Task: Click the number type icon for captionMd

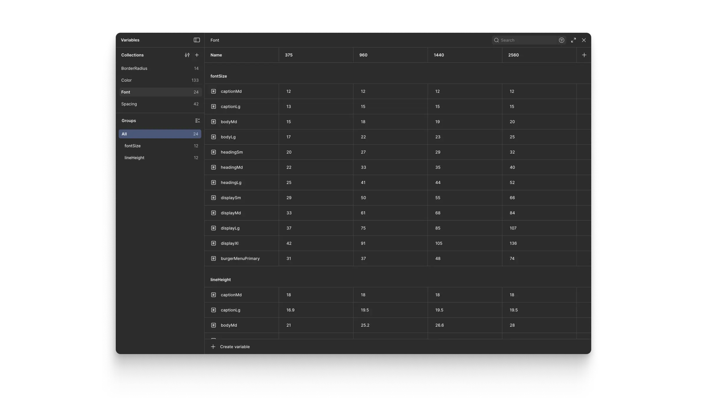Action: point(214,91)
